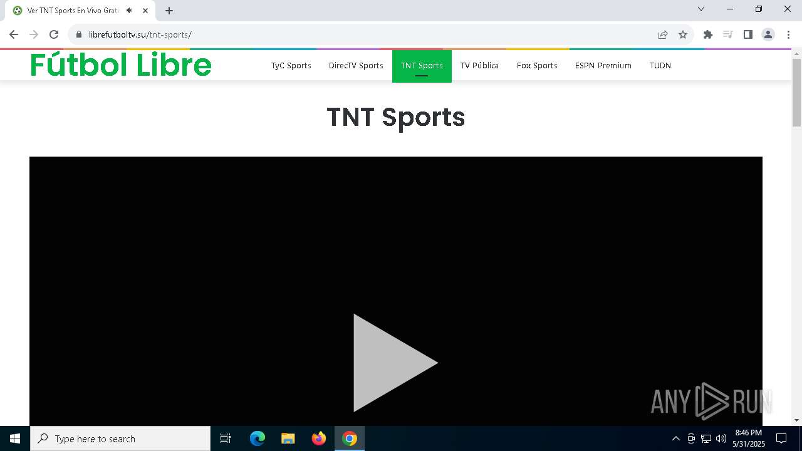Open media controls in Chrome toolbar

(728, 34)
